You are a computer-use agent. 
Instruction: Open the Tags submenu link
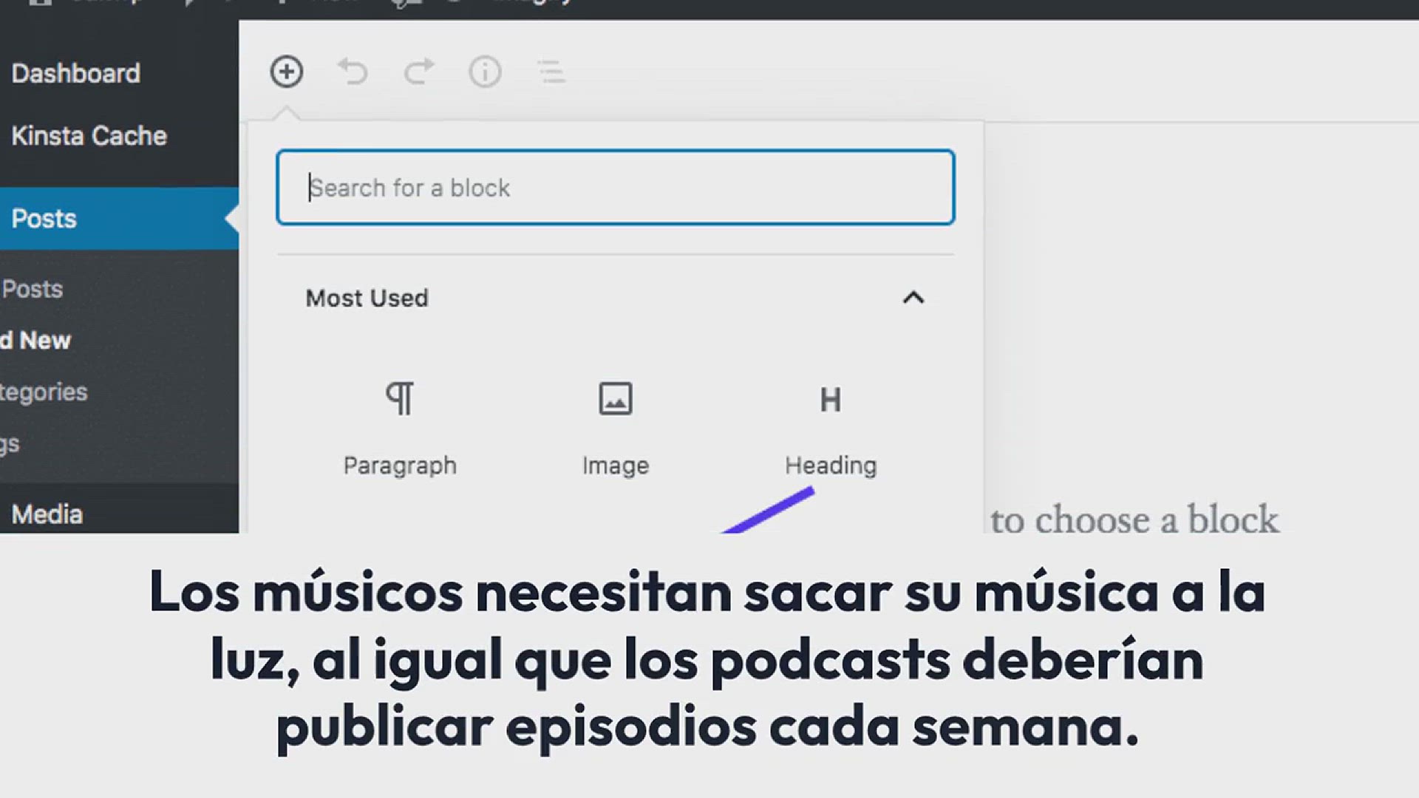[x=10, y=443]
